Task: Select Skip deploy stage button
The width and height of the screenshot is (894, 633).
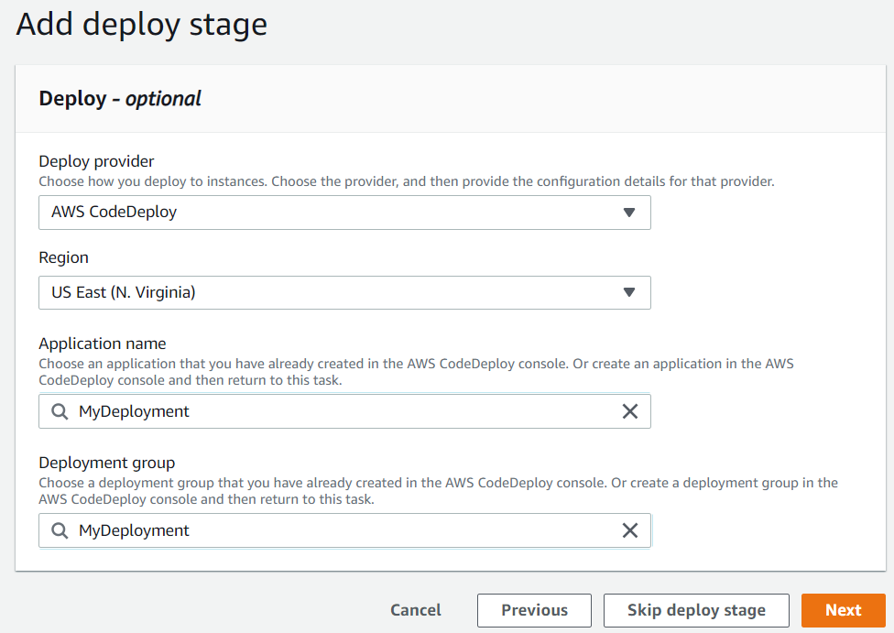Action: click(696, 610)
